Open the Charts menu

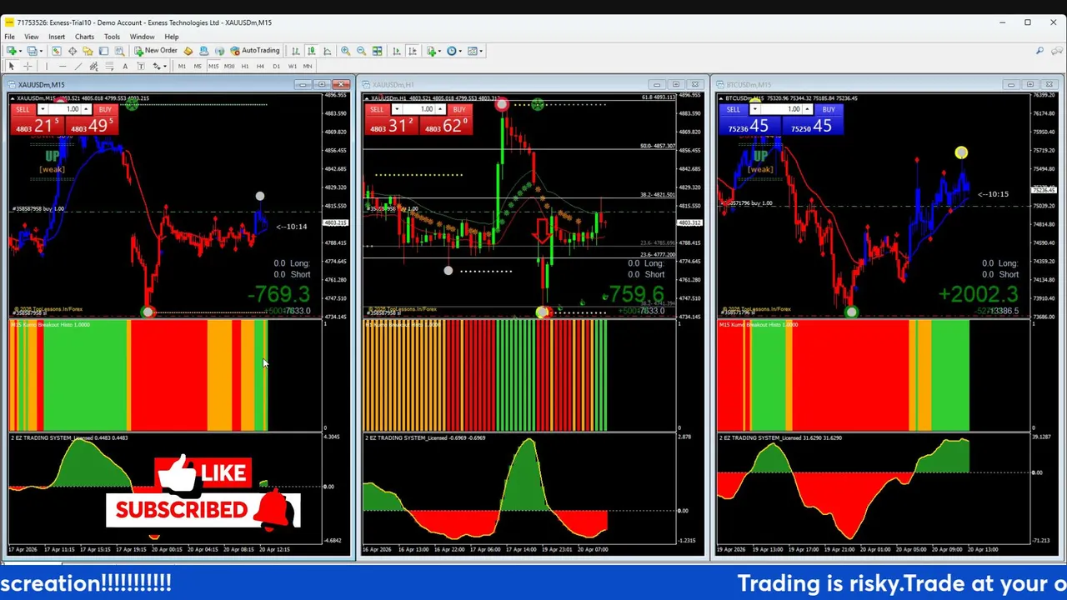coord(84,37)
